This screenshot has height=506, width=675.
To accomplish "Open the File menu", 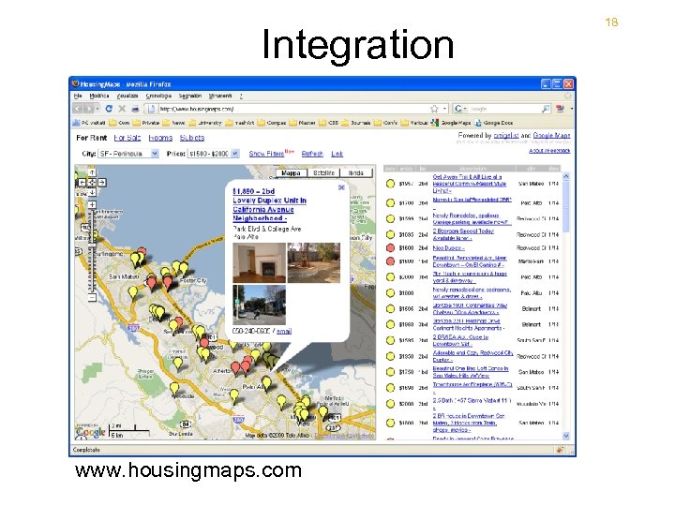I will [x=78, y=96].
